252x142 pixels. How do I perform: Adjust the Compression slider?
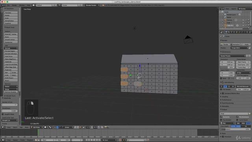[x=235, y=129]
